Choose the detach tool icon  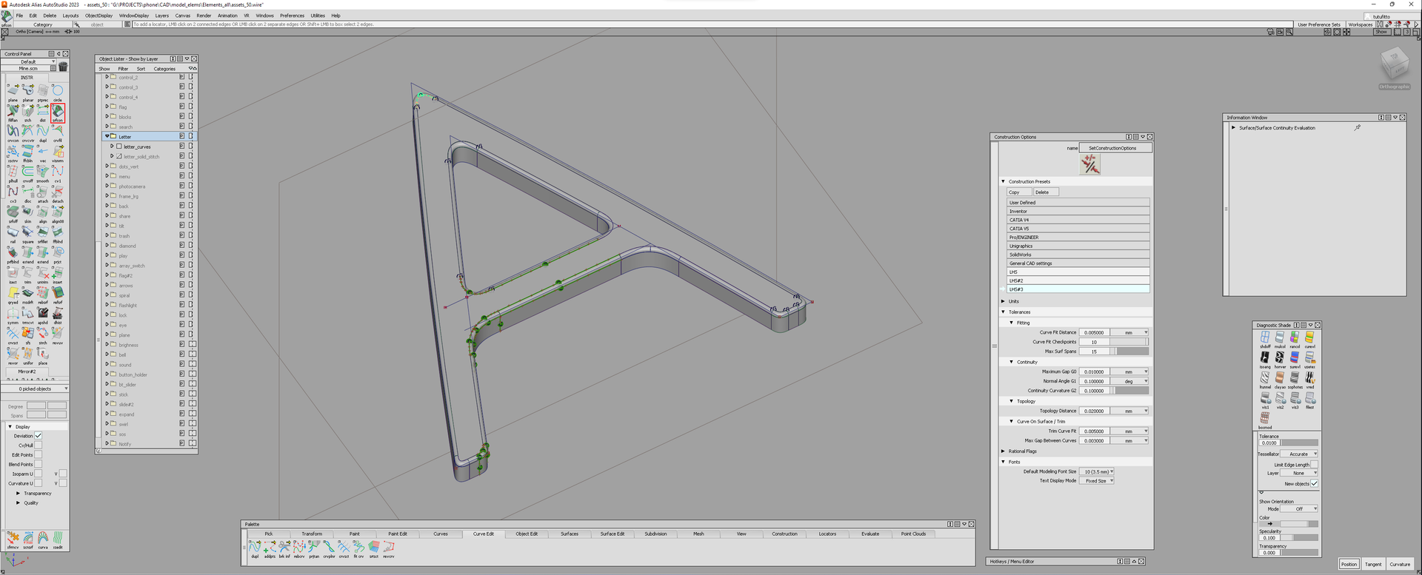[x=58, y=194]
